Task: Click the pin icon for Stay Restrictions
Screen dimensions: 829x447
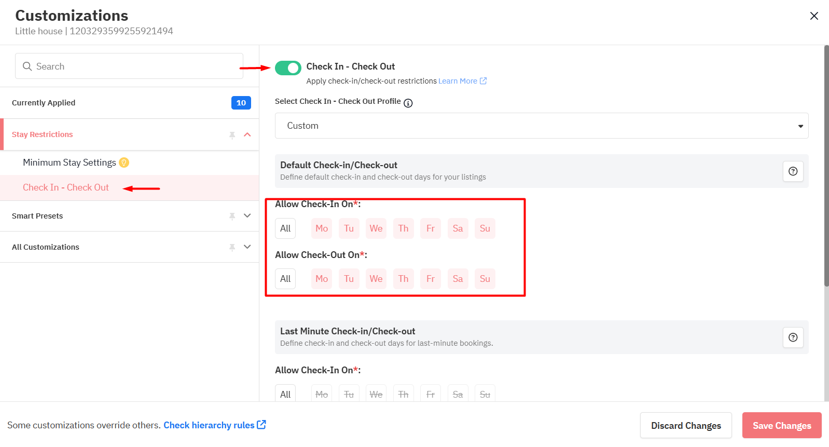Action: coord(232,135)
